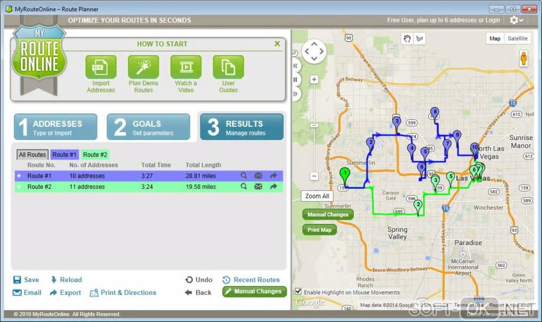Select the Route #2 tab

95,154
